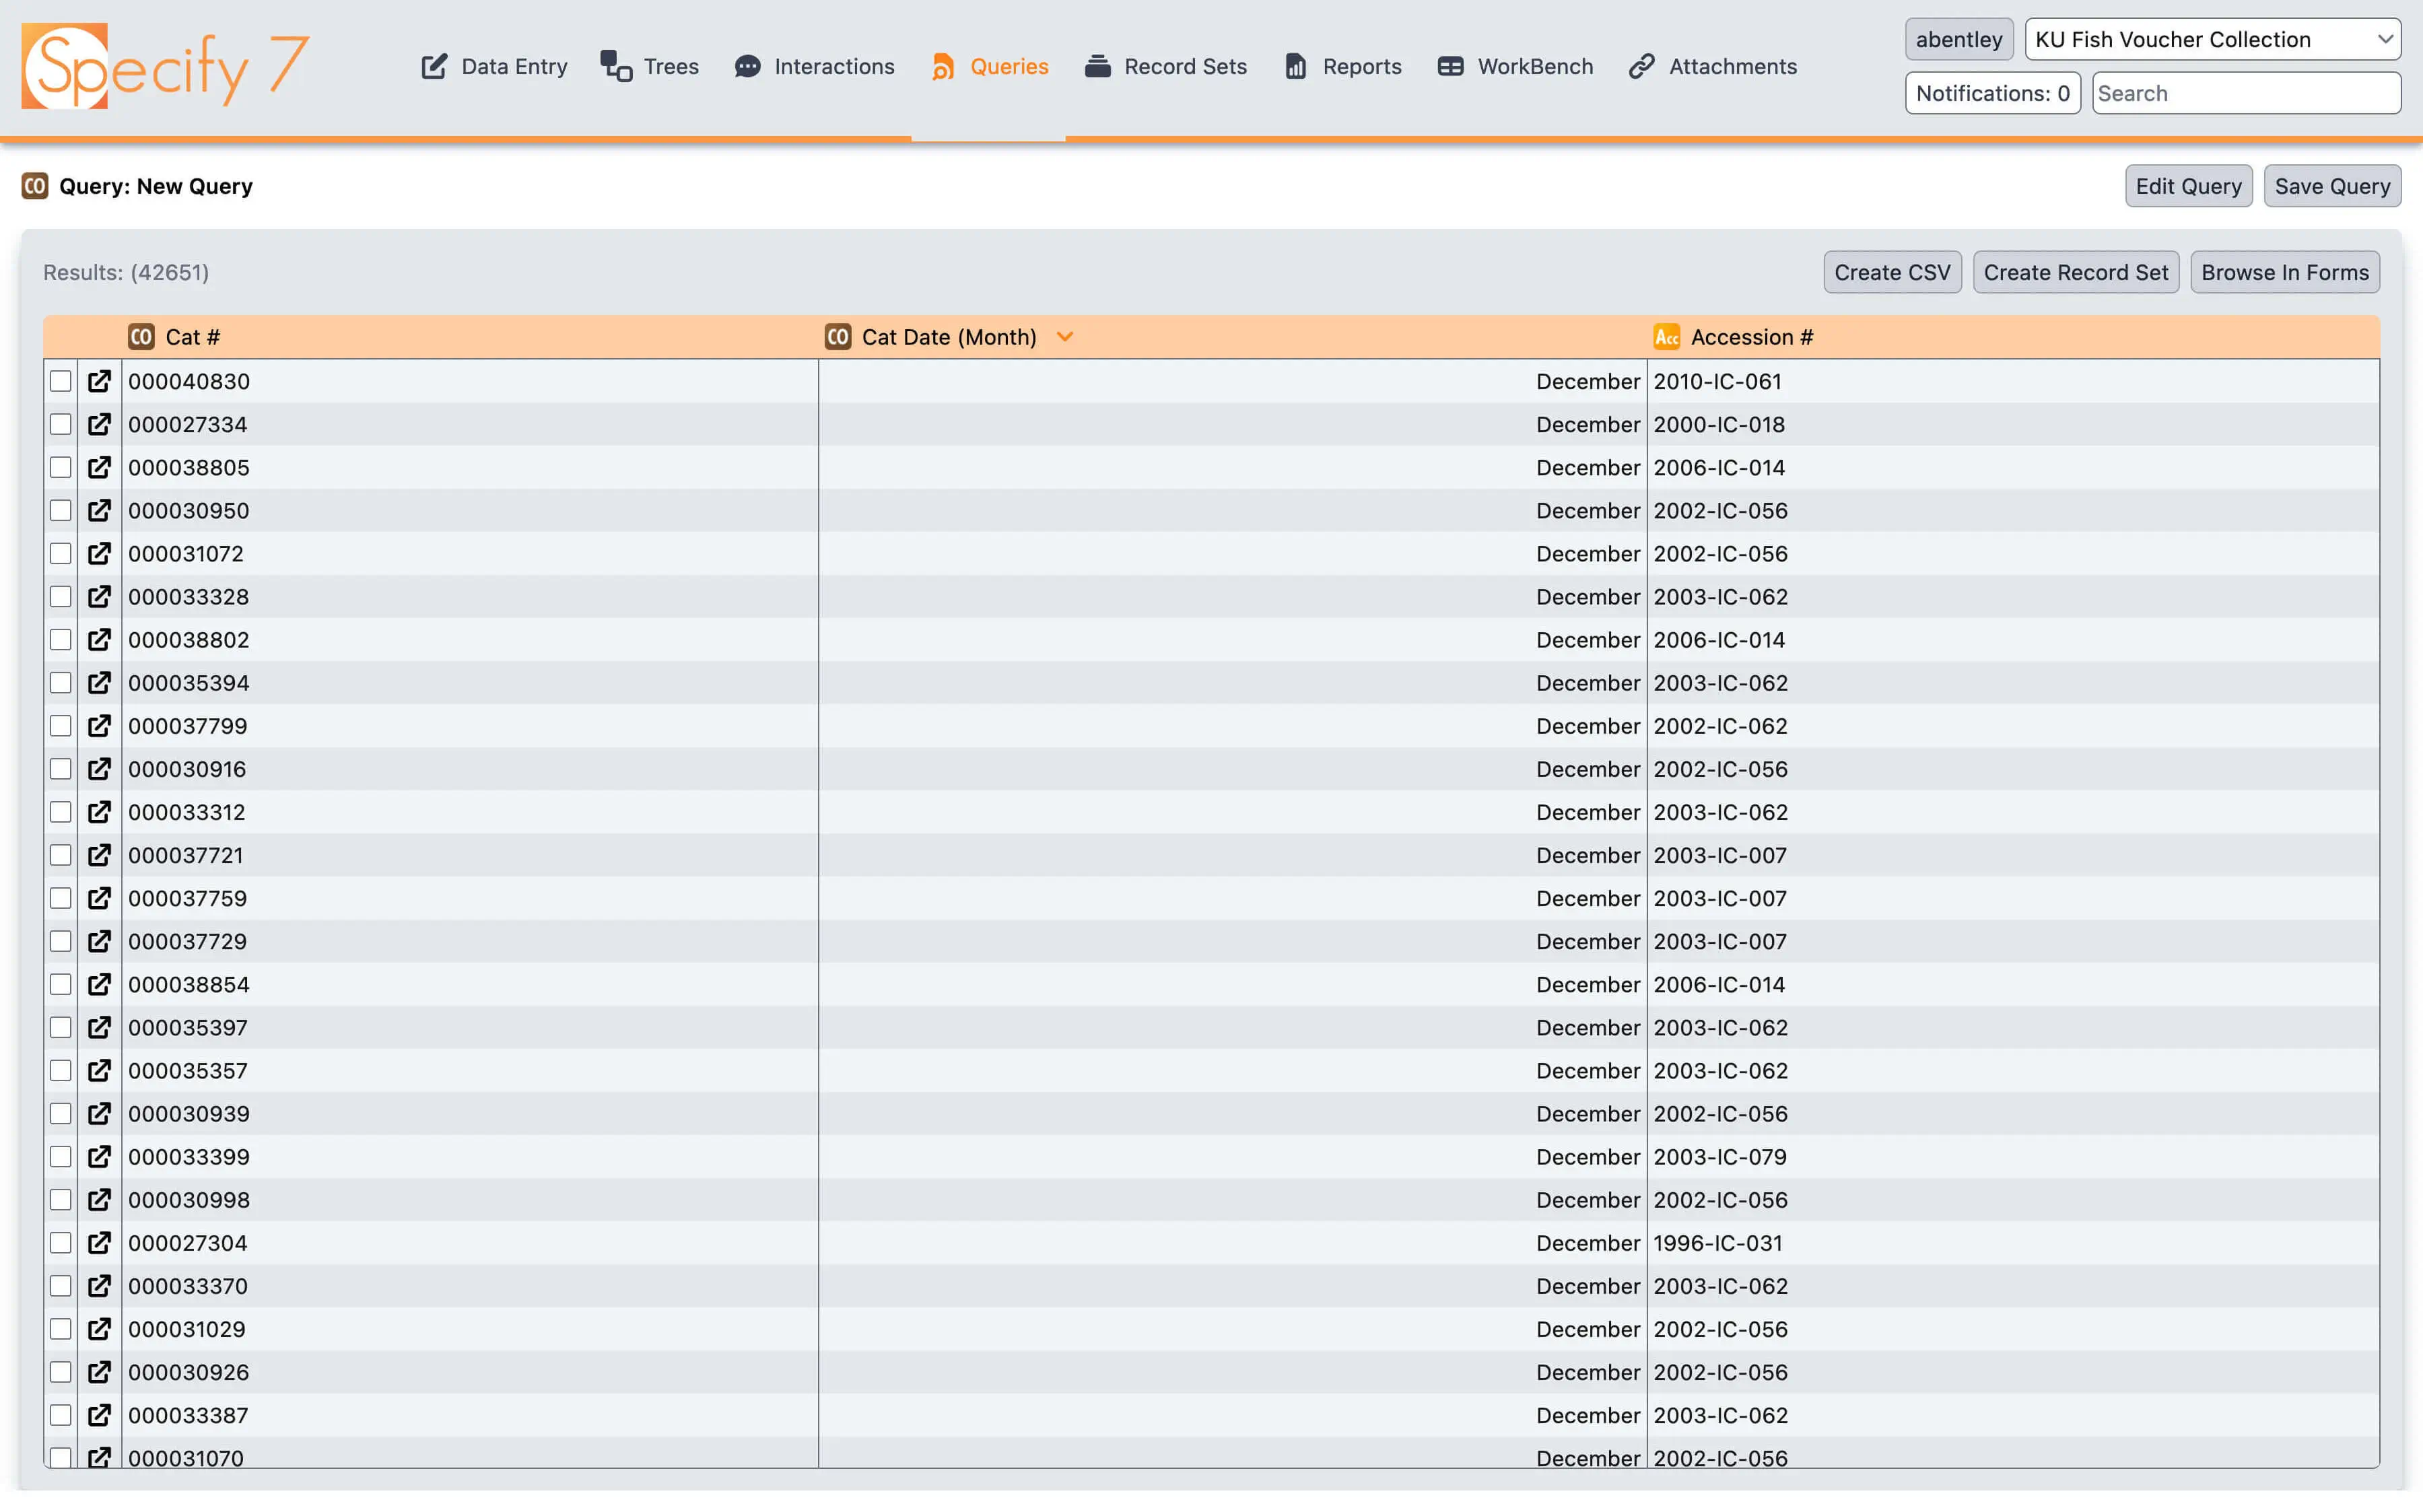This screenshot has height=1512, width=2423.
Task: Open record link icon for 000027304
Action: click(99, 1243)
